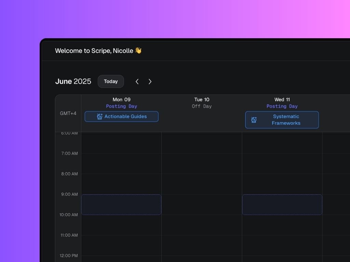Select the Tue 10 day header
This screenshot has width=350, height=262.
202,99
